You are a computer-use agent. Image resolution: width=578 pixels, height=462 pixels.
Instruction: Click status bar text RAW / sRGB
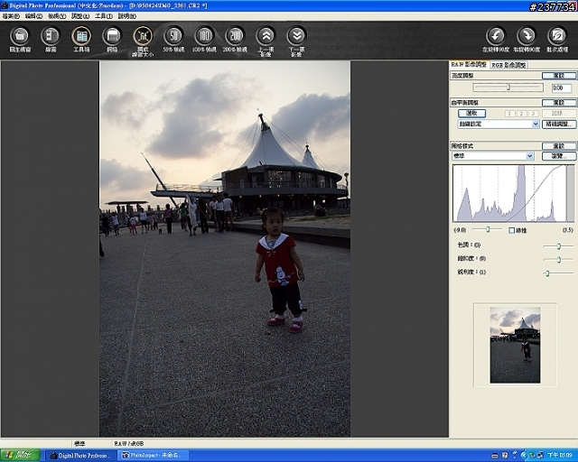click(x=129, y=444)
